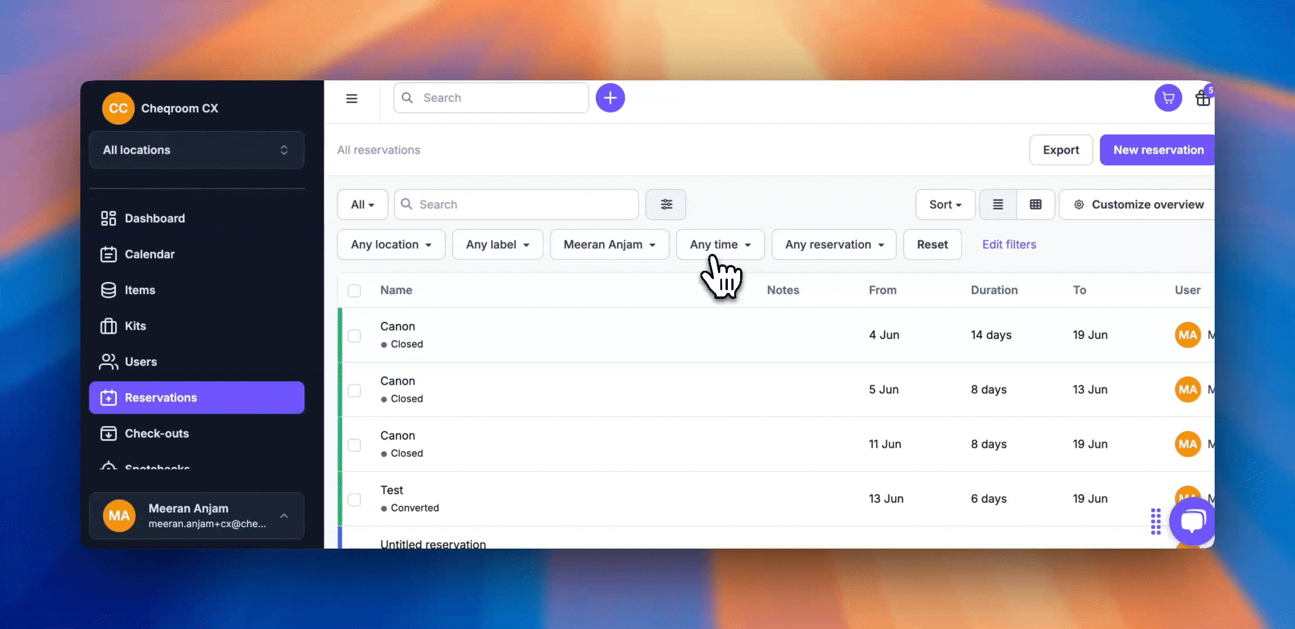1295x629 pixels.
Task: Click the Notes column header
Action: (783, 290)
